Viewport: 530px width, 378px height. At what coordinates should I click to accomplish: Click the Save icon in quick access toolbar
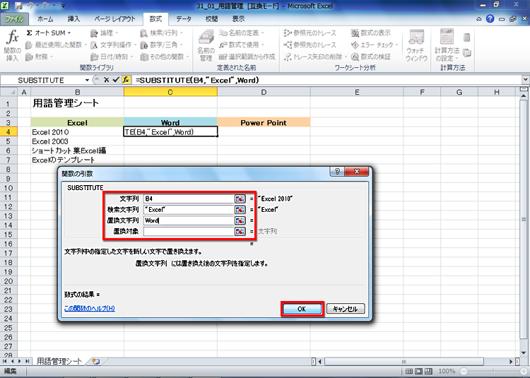tap(19, 6)
